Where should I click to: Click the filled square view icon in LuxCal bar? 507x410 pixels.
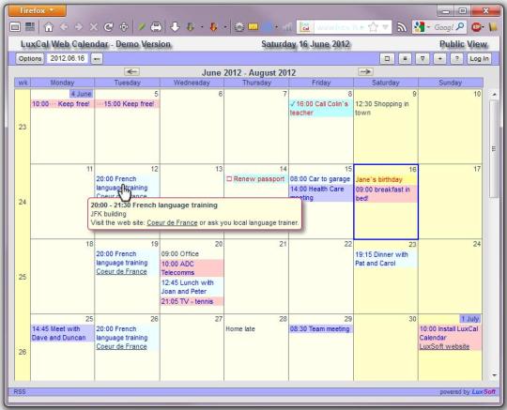[x=405, y=59]
